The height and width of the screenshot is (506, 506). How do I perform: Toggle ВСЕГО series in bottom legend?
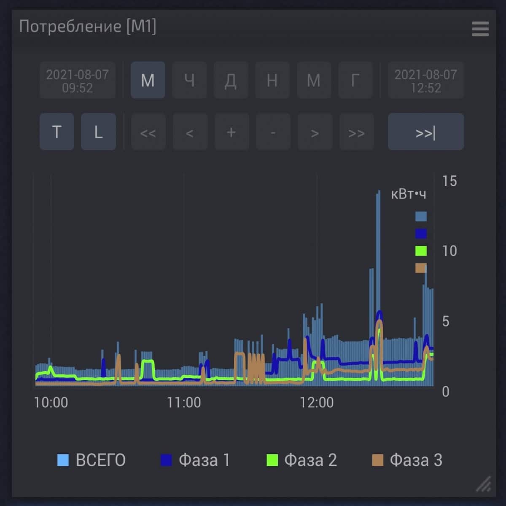[91, 460]
